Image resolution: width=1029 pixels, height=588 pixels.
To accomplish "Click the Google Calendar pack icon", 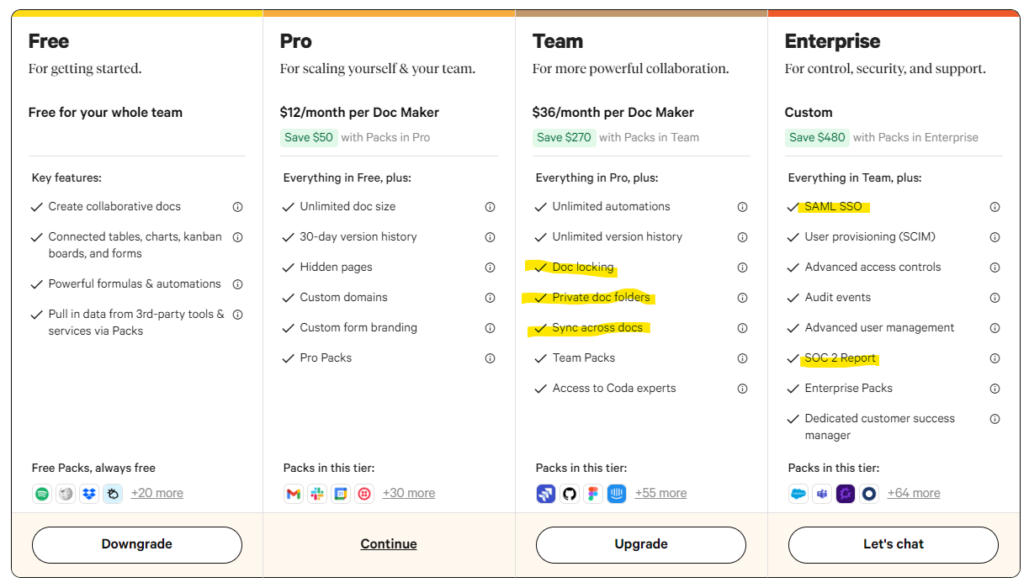I will (x=341, y=494).
